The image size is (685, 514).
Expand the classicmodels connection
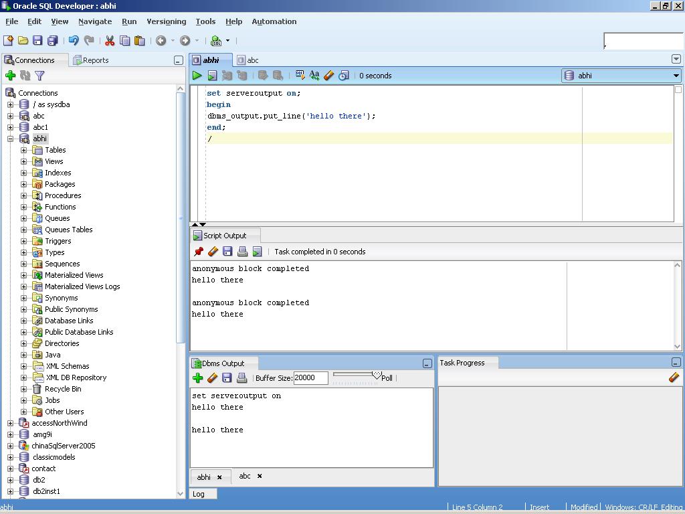(x=11, y=457)
